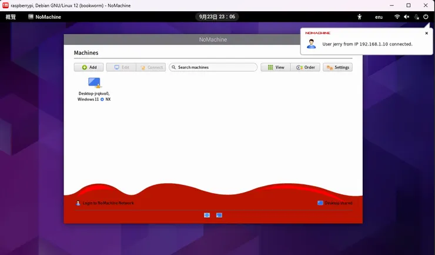Click the NoMachine logo in title bar

5,5
